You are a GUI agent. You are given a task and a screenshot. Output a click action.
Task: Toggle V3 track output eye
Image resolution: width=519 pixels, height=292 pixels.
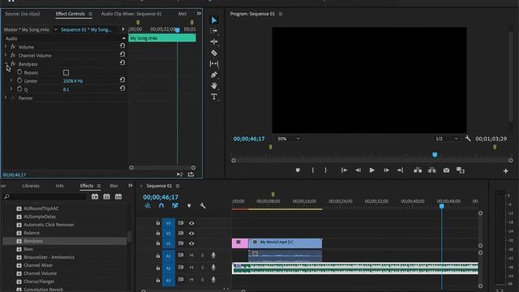point(191,223)
